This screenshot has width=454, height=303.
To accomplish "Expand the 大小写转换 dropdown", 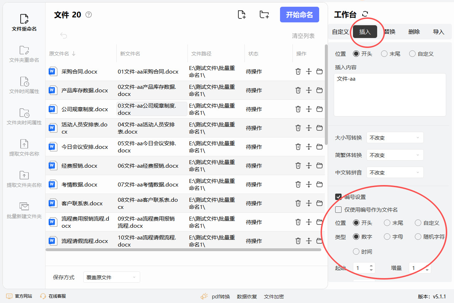I will pyautogui.click(x=395, y=137).
